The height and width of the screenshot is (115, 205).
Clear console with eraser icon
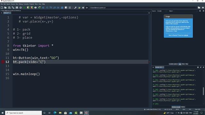pos(201,67)
